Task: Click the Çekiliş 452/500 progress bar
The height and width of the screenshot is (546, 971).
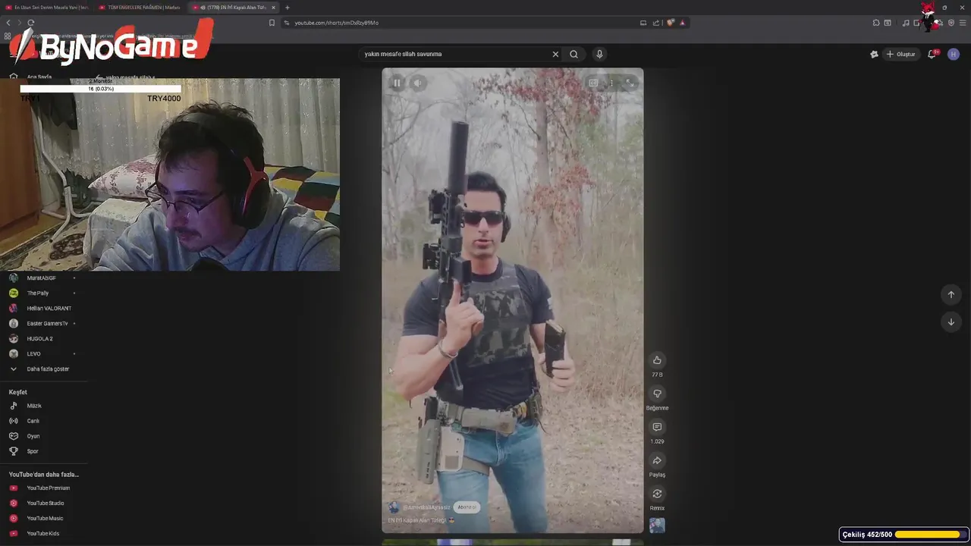Action: (904, 535)
